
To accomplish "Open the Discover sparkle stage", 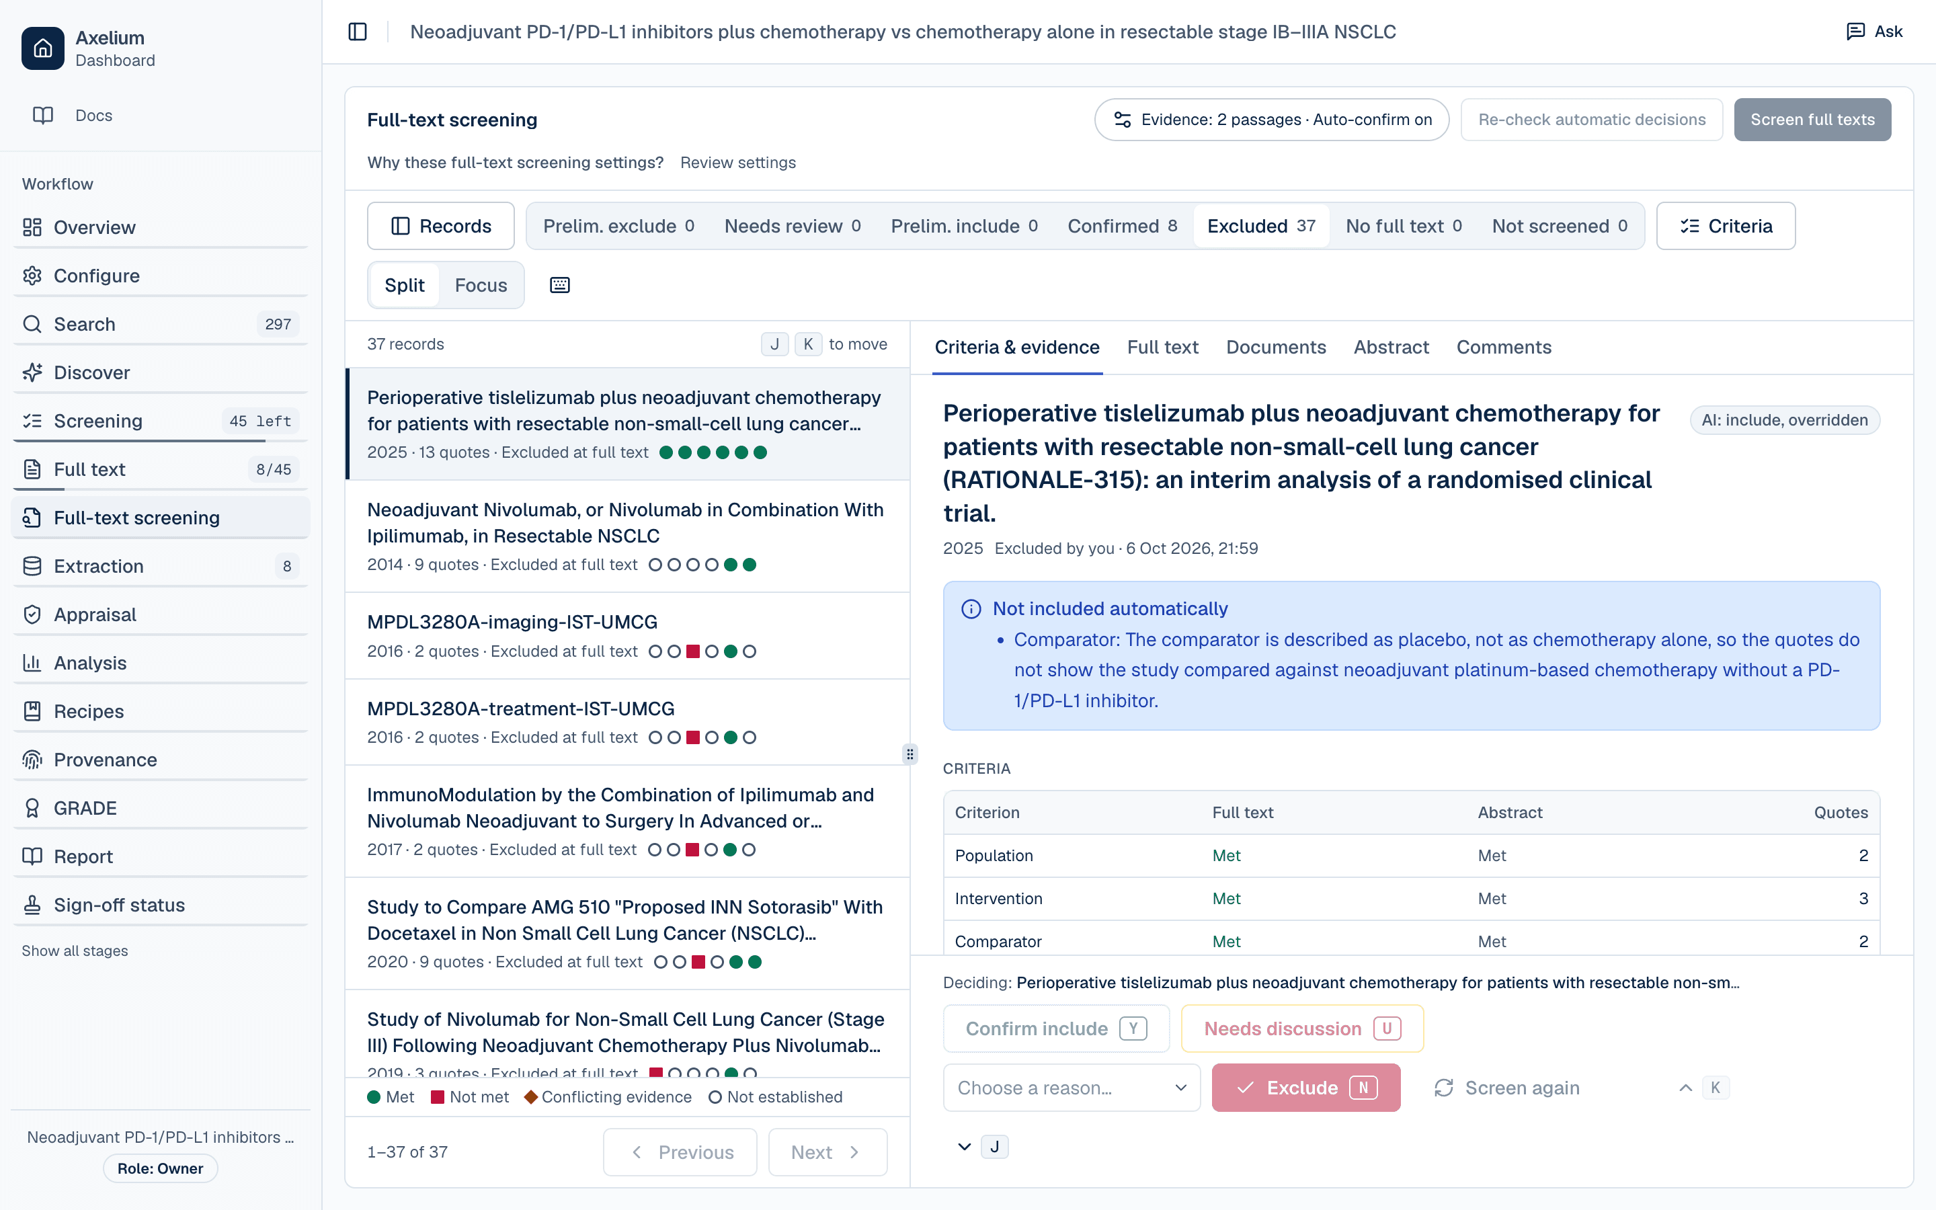I will click(x=161, y=372).
